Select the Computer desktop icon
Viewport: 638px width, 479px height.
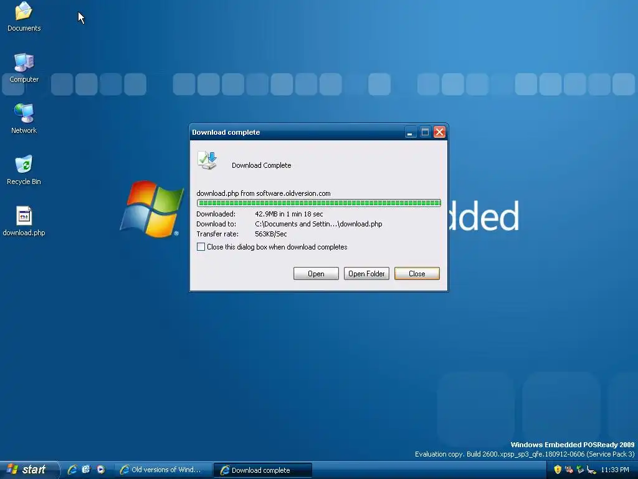[24, 67]
